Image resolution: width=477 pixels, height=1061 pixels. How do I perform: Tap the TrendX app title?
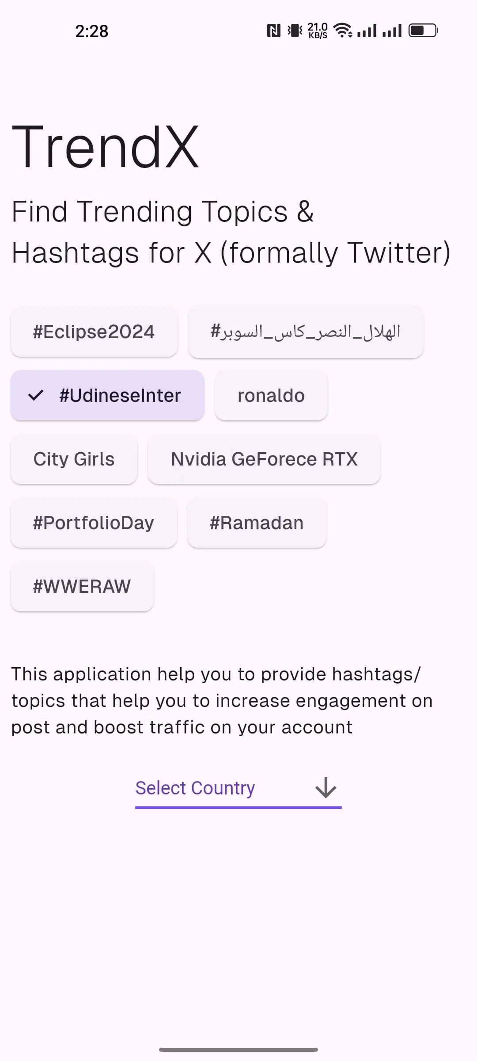[105, 147]
